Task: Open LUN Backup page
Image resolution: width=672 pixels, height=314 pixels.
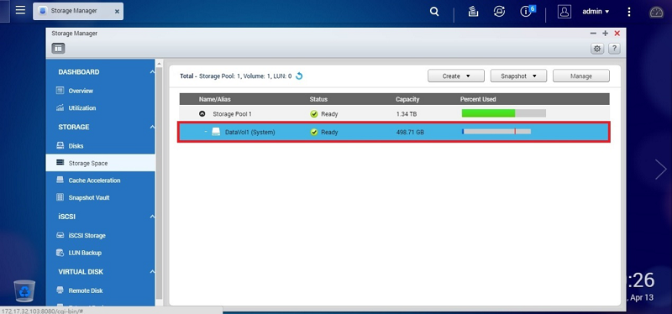Action: 85,253
